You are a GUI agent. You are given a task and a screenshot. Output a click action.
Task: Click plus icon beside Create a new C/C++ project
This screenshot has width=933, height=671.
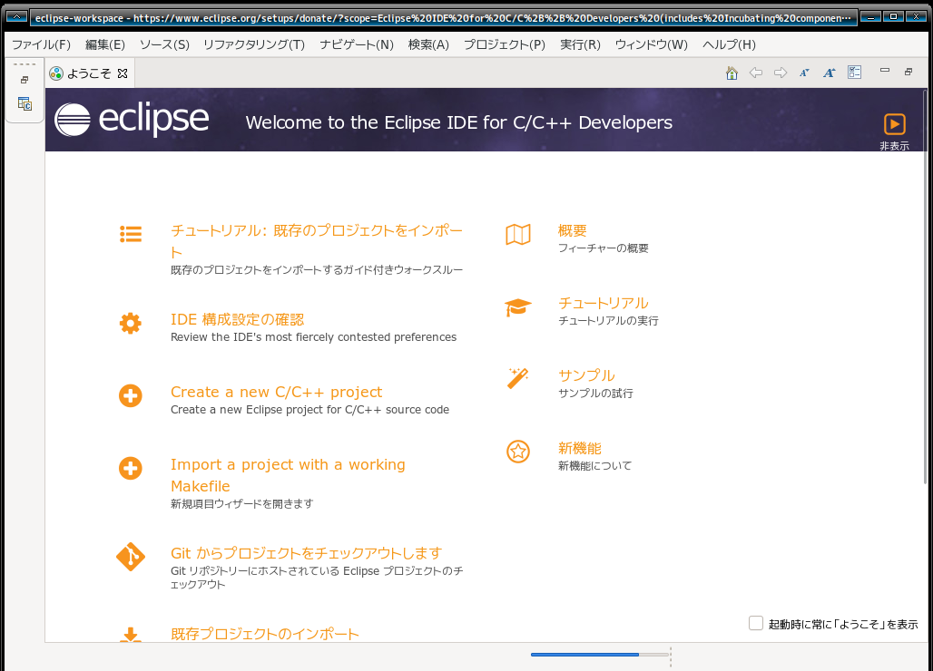click(131, 396)
